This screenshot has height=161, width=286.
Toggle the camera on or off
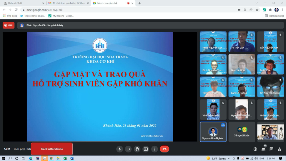(128, 149)
